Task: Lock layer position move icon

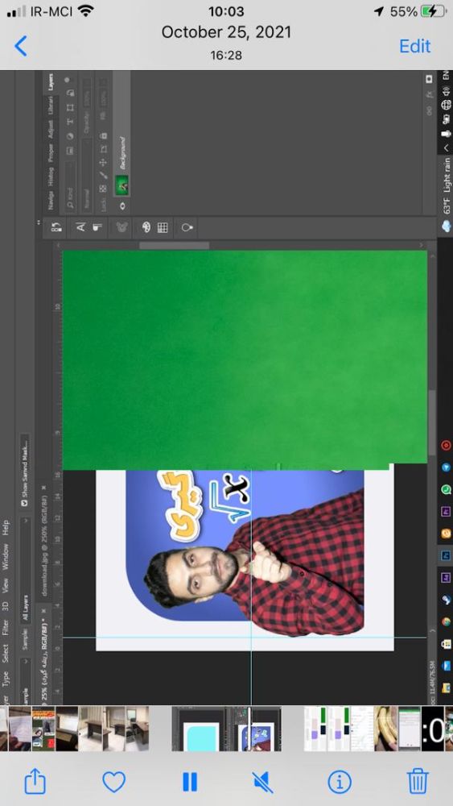Action: tap(104, 163)
